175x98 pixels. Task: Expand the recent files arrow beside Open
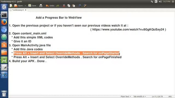(x=25, y=5)
